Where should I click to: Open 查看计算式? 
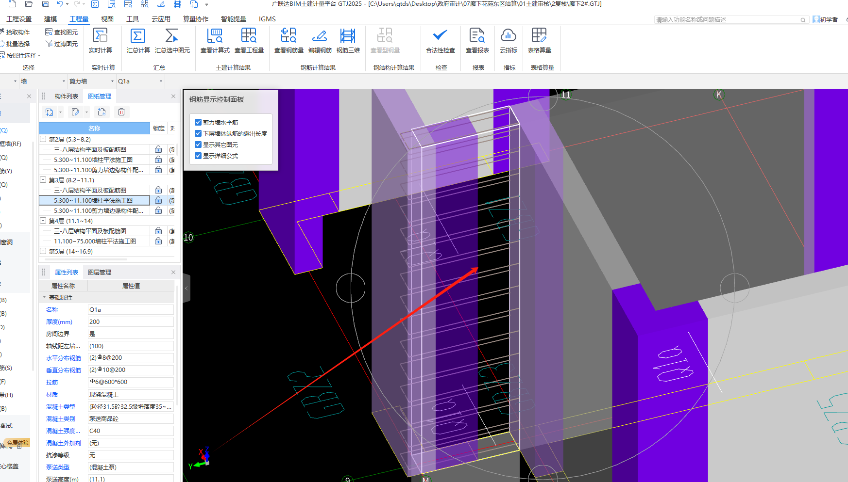tap(215, 40)
